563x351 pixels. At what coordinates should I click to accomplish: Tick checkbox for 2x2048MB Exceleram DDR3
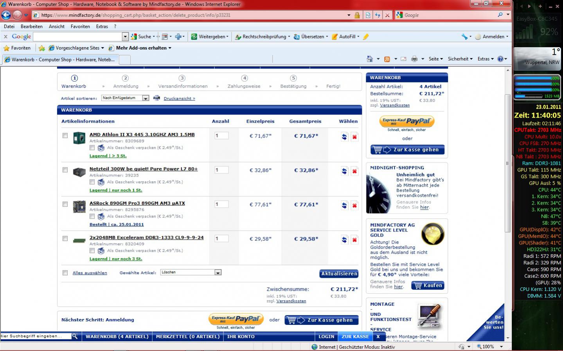[65, 239]
